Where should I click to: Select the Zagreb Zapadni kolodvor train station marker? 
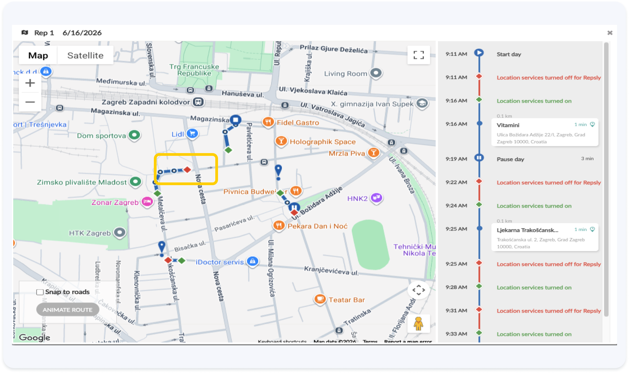[x=198, y=102]
